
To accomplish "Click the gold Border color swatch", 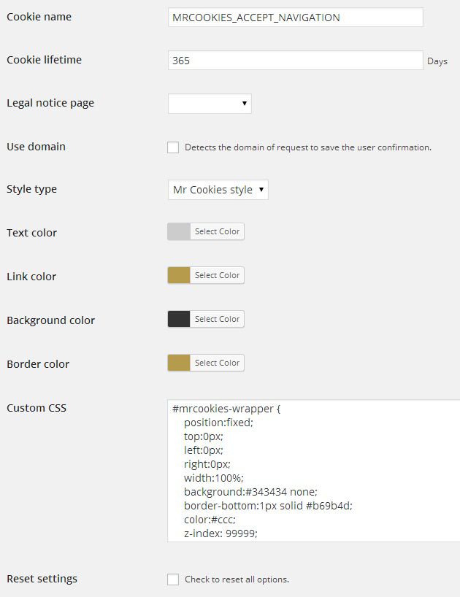I will [179, 363].
